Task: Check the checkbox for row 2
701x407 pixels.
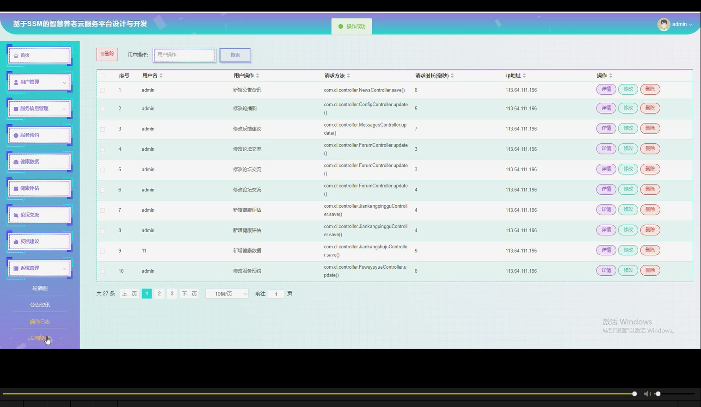Action: [x=103, y=109]
